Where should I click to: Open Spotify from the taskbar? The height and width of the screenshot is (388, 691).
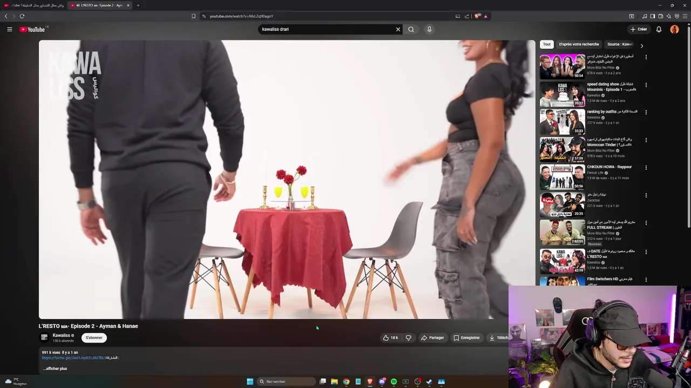pyautogui.click(x=394, y=382)
